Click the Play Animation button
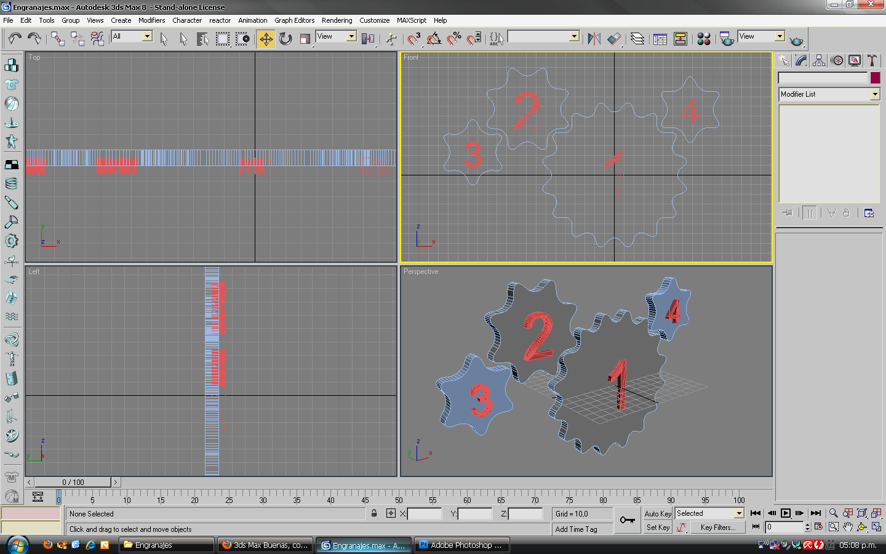This screenshot has height=554, width=886. pos(786,513)
